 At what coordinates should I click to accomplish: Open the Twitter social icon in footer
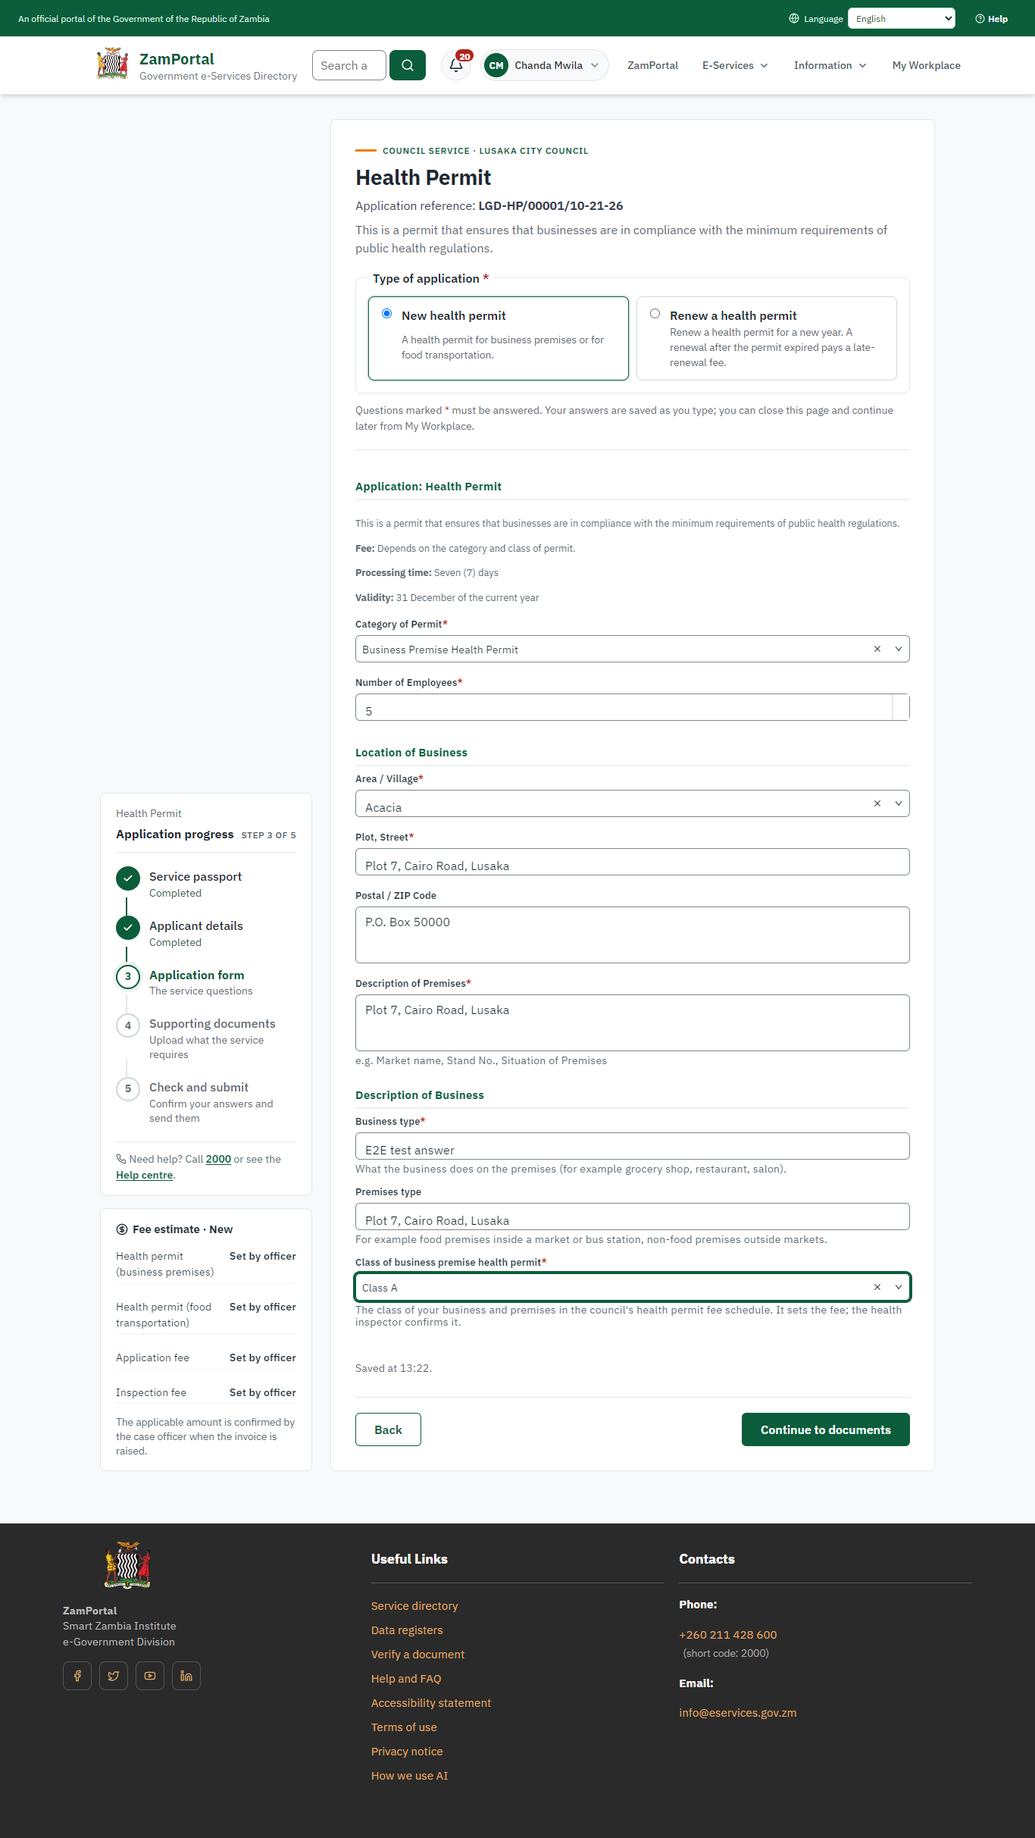(x=114, y=1676)
